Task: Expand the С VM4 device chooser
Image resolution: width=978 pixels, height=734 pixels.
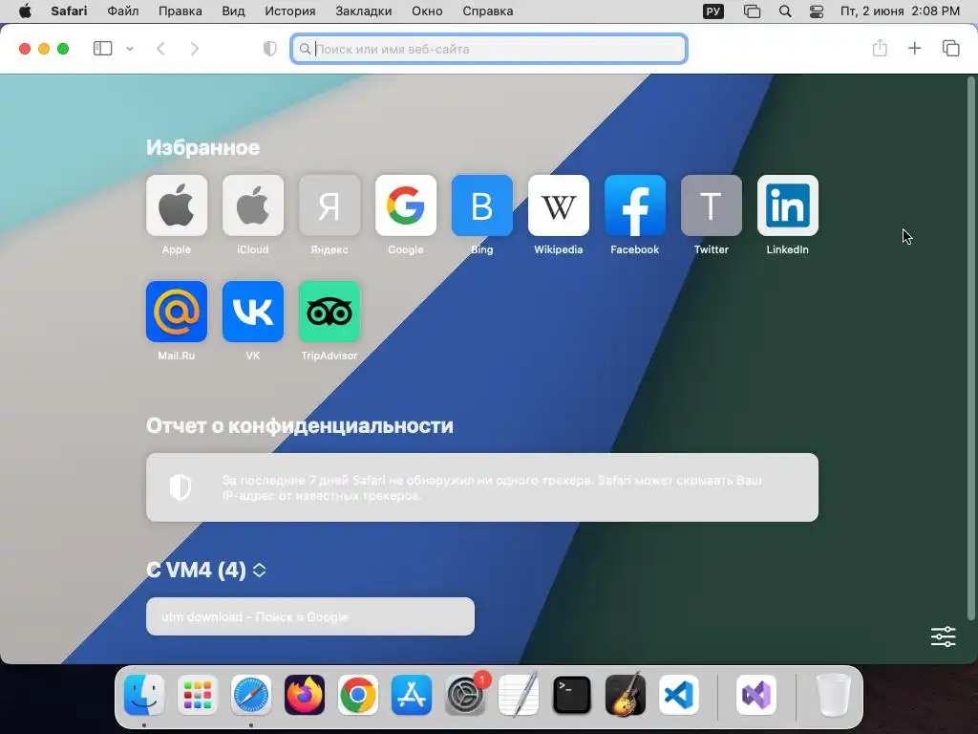Action: click(260, 570)
